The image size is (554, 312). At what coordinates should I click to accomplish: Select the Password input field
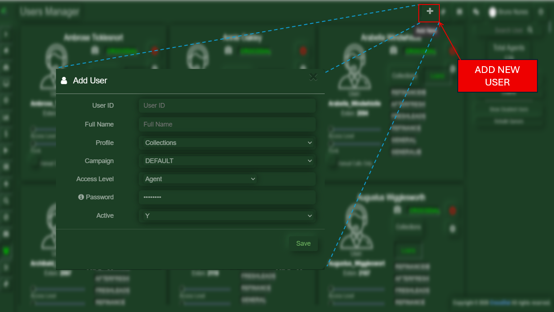(227, 197)
